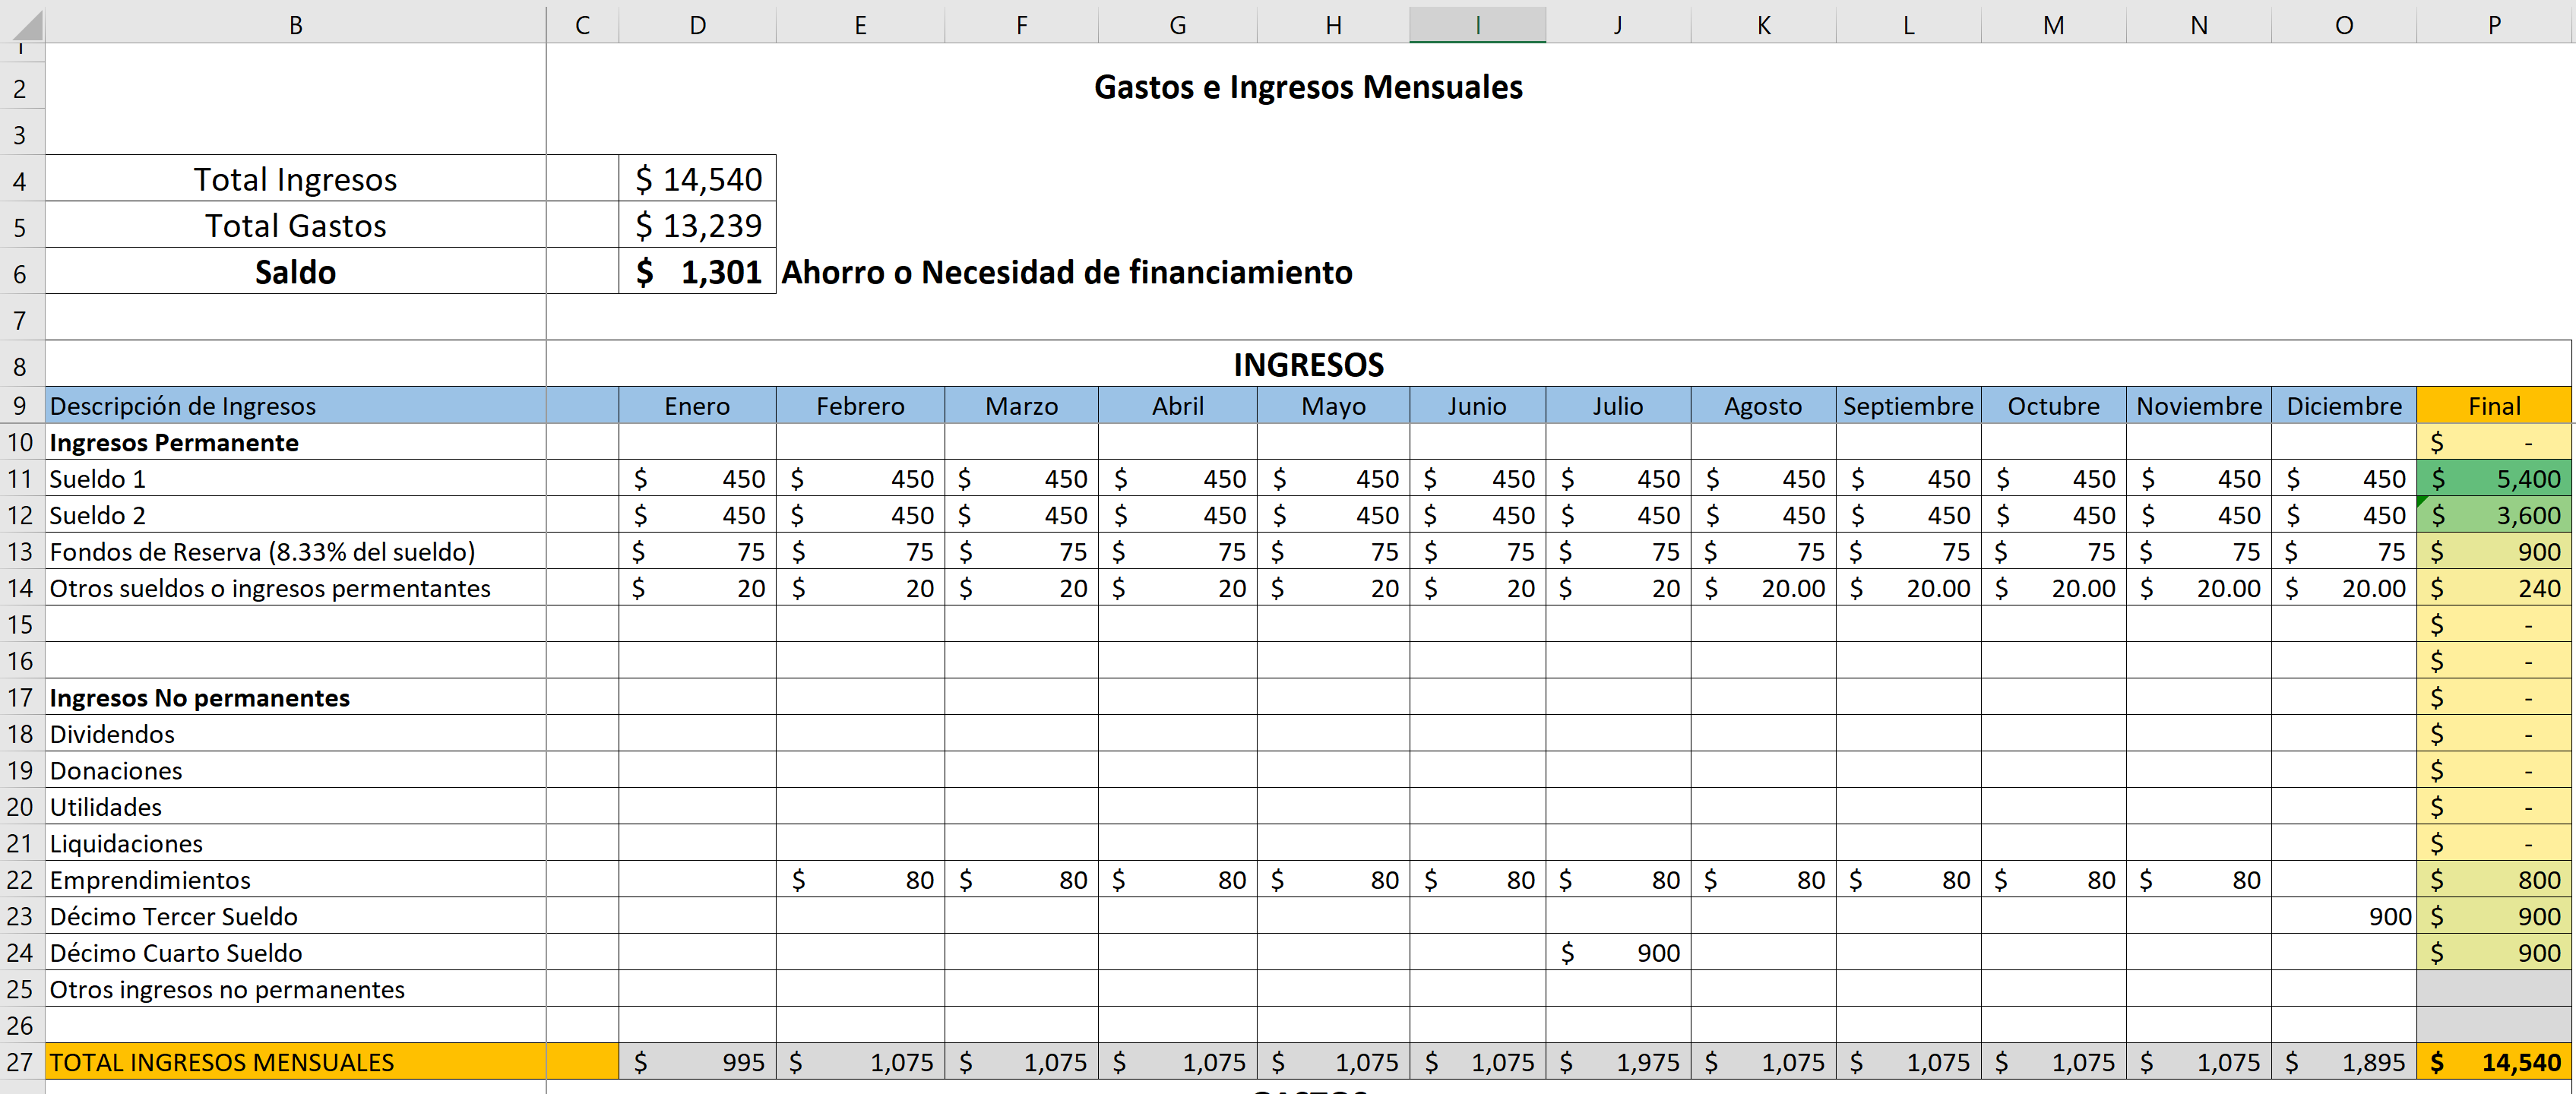The image size is (2576, 1094).
Task: Select the 'Ingresos Permanente' label cell
Action: (295, 442)
